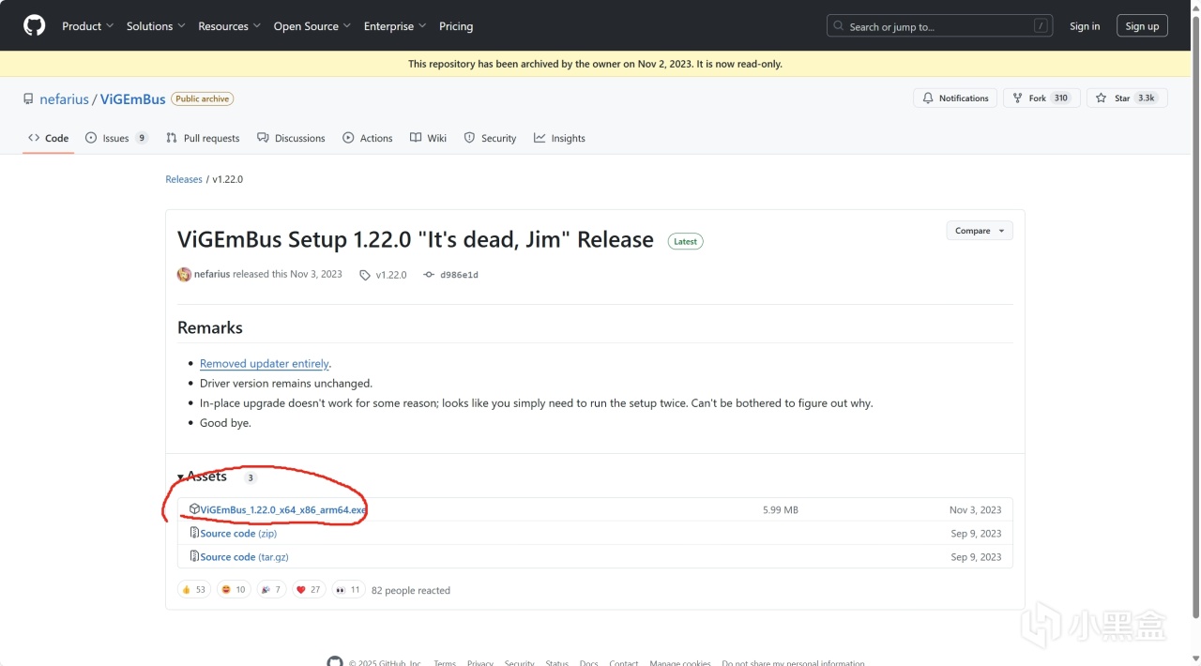Click the Public archive label
The height and width of the screenshot is (666, 1201).
[203, 98]
